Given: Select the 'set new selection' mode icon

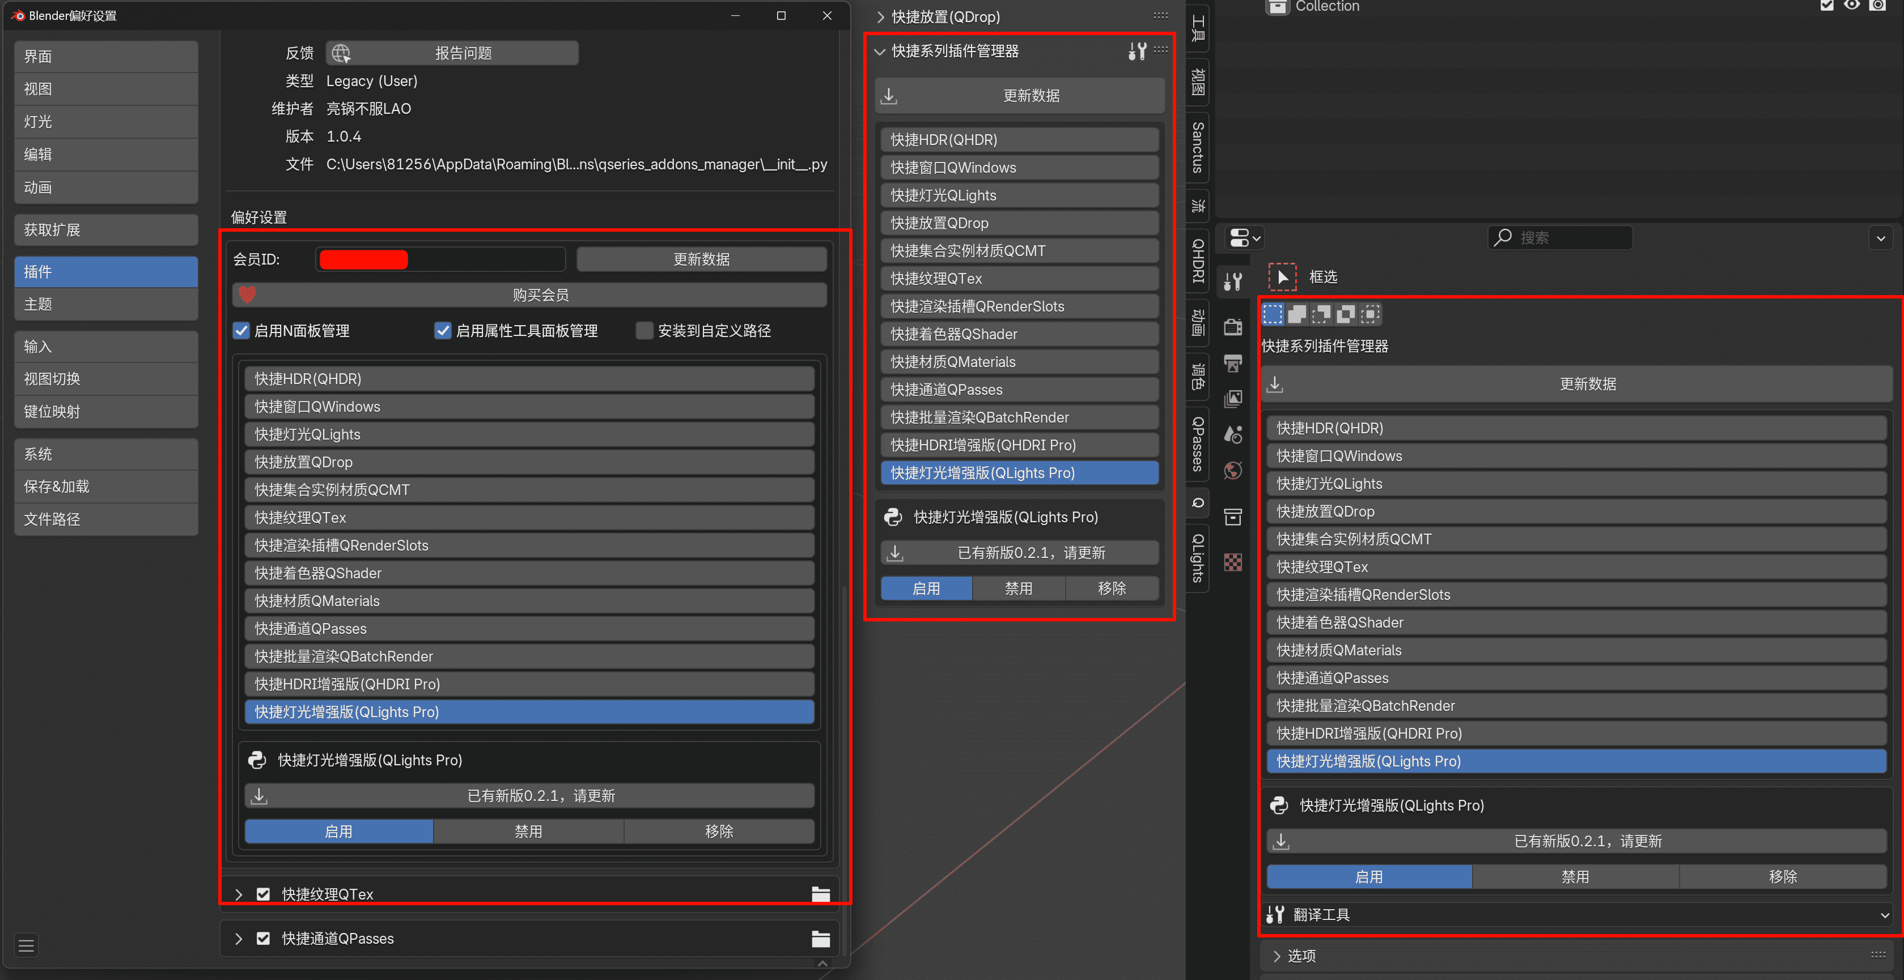Looking at the screenshot, I should [x=1273, y=314].
